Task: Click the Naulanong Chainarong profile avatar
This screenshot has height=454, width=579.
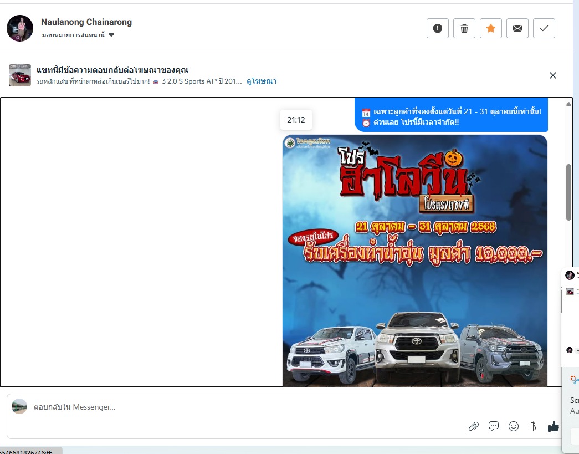Action: tap(20, 28)
